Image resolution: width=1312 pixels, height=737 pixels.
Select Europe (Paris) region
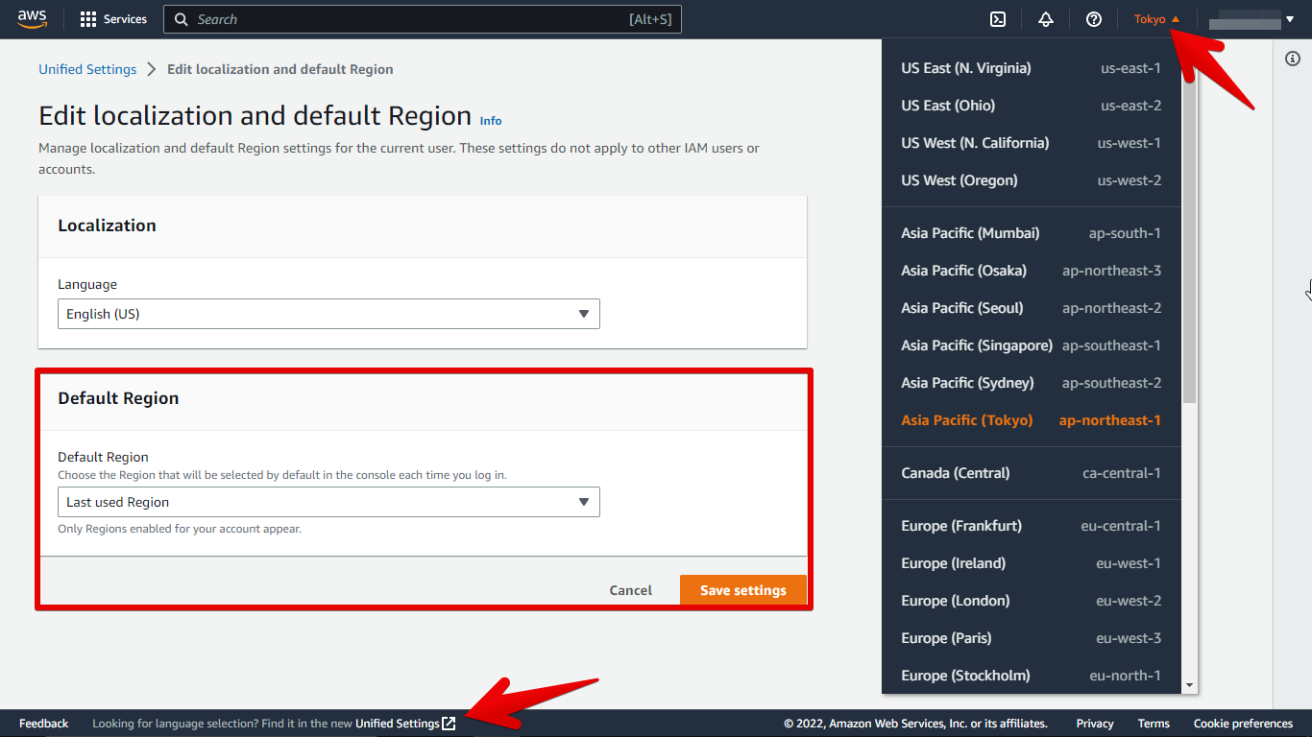click(x=1032, y=638)
